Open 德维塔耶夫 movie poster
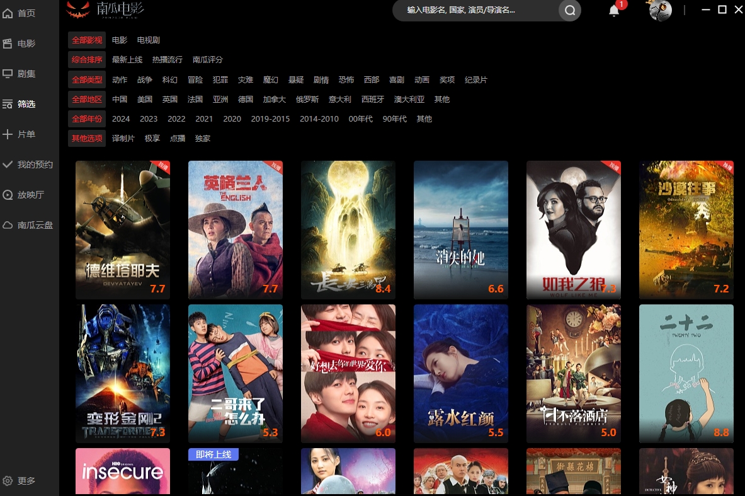Screen dimensions: 745x496 pyautogui.click(x=123, y=229)
